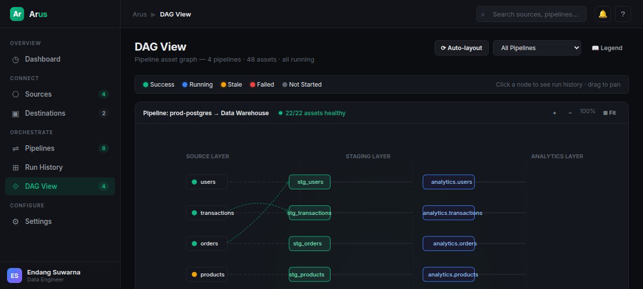Click the stg_products node
643x289 pixels.
pyautogui.click(x=309, y=274)
